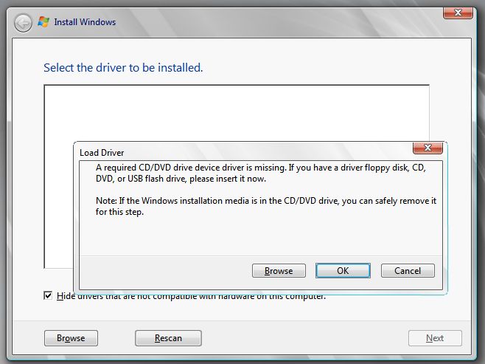
Task: Click Browse button at bottom of Install Windows
Action: tap(71, 338)
